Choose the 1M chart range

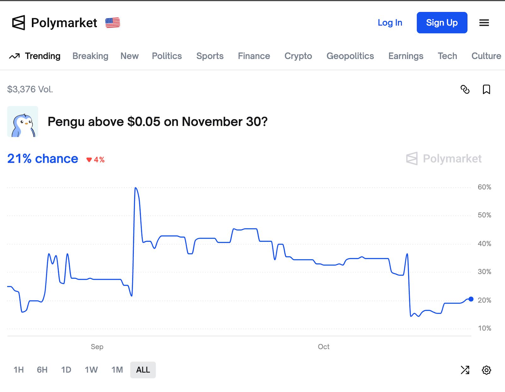(x=117, y=370)
